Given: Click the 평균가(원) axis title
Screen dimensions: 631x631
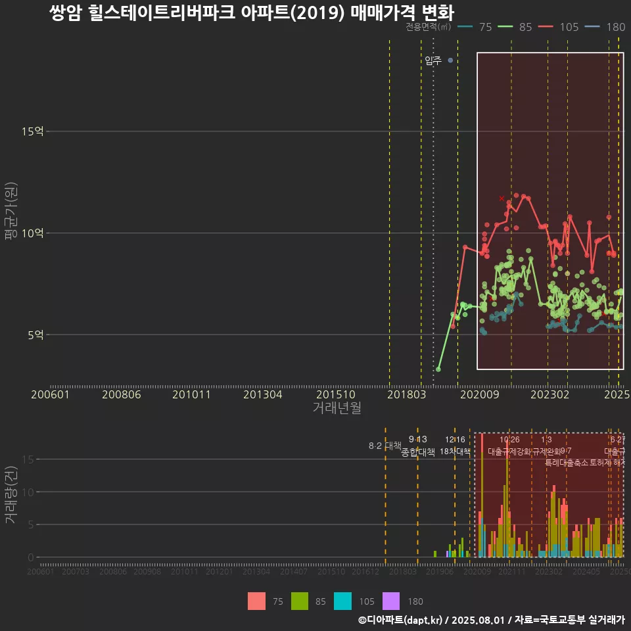Looking at the screenshot, I should (x=11, y=211).
